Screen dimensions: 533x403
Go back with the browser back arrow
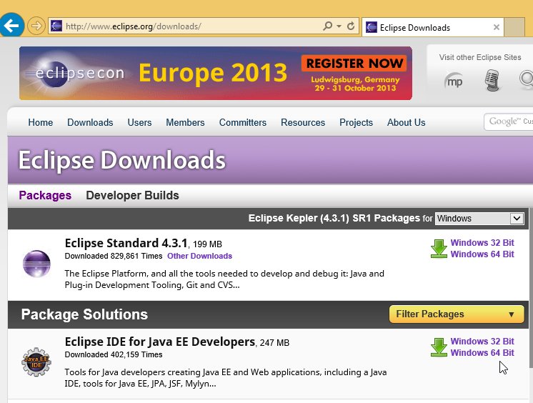[11, 25]
